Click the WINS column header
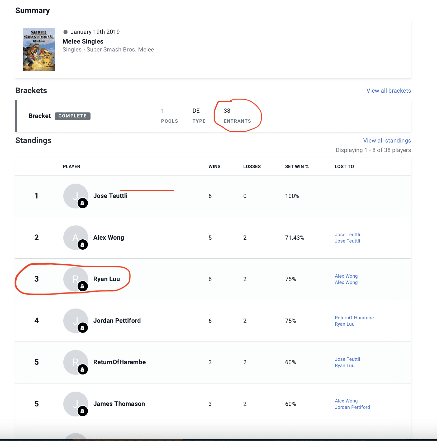 214,167
